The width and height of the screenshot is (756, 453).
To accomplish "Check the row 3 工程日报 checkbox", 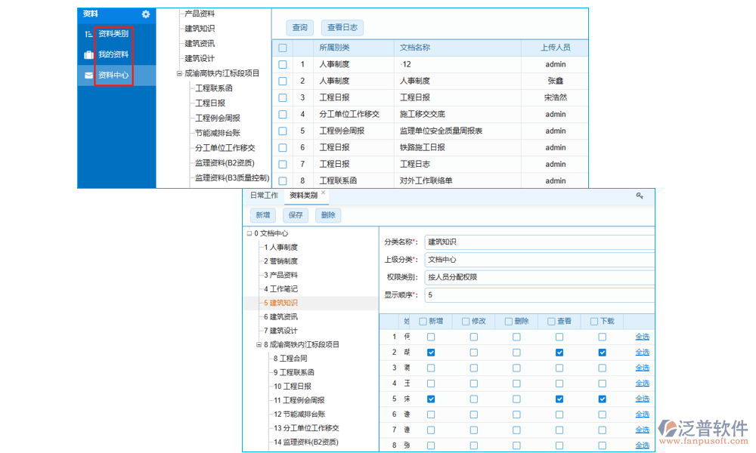I will coord(283,97).
